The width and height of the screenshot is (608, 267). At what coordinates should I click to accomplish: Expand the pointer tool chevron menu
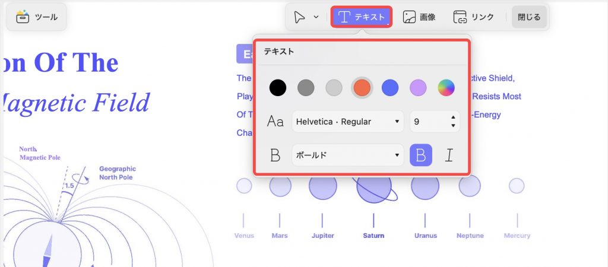click(x=316, y=17)
